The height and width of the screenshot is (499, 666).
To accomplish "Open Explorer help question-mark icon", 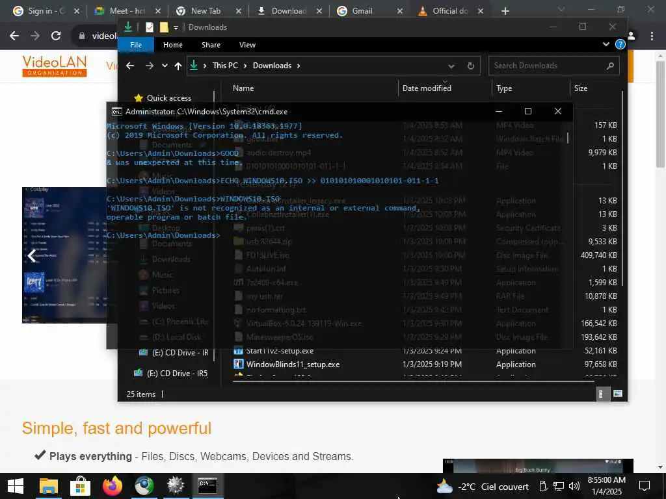I will (620, 45).
